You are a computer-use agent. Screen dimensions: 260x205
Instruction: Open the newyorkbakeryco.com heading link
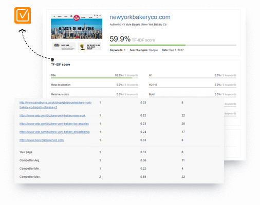(140, 17)
